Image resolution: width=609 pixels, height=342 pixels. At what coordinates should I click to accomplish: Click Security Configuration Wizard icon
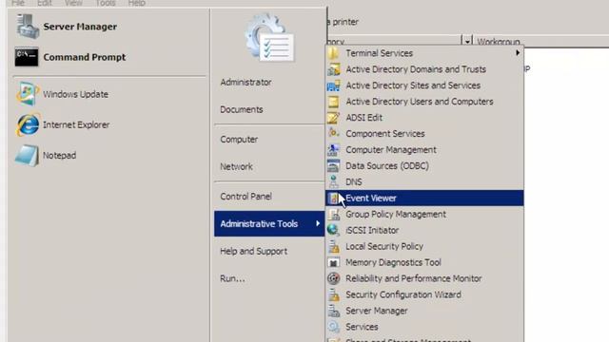click(x=333, y=294)
